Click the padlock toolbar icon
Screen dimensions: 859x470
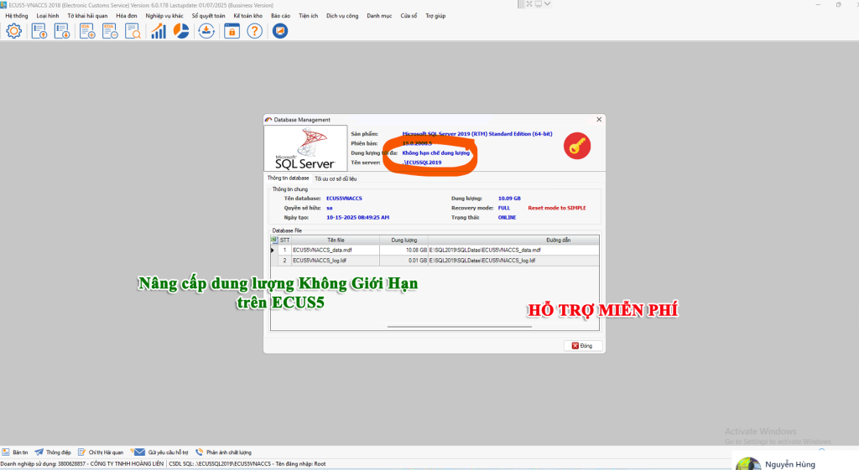click(232, 31)
